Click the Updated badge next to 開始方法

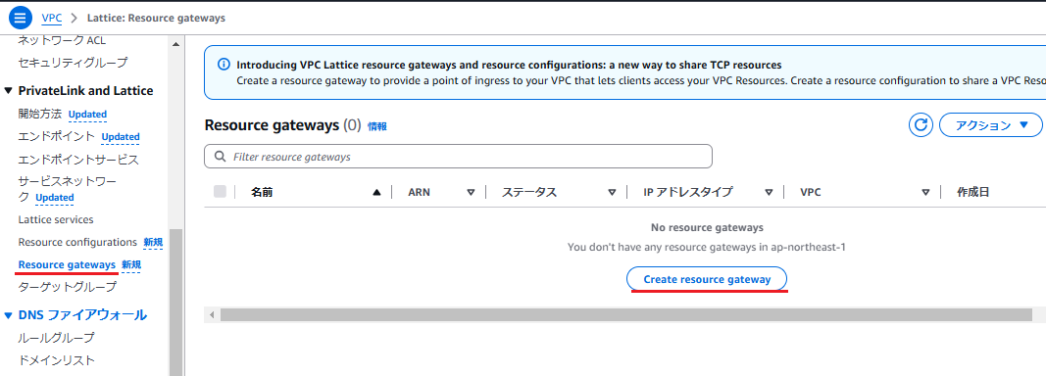[87, 115]
